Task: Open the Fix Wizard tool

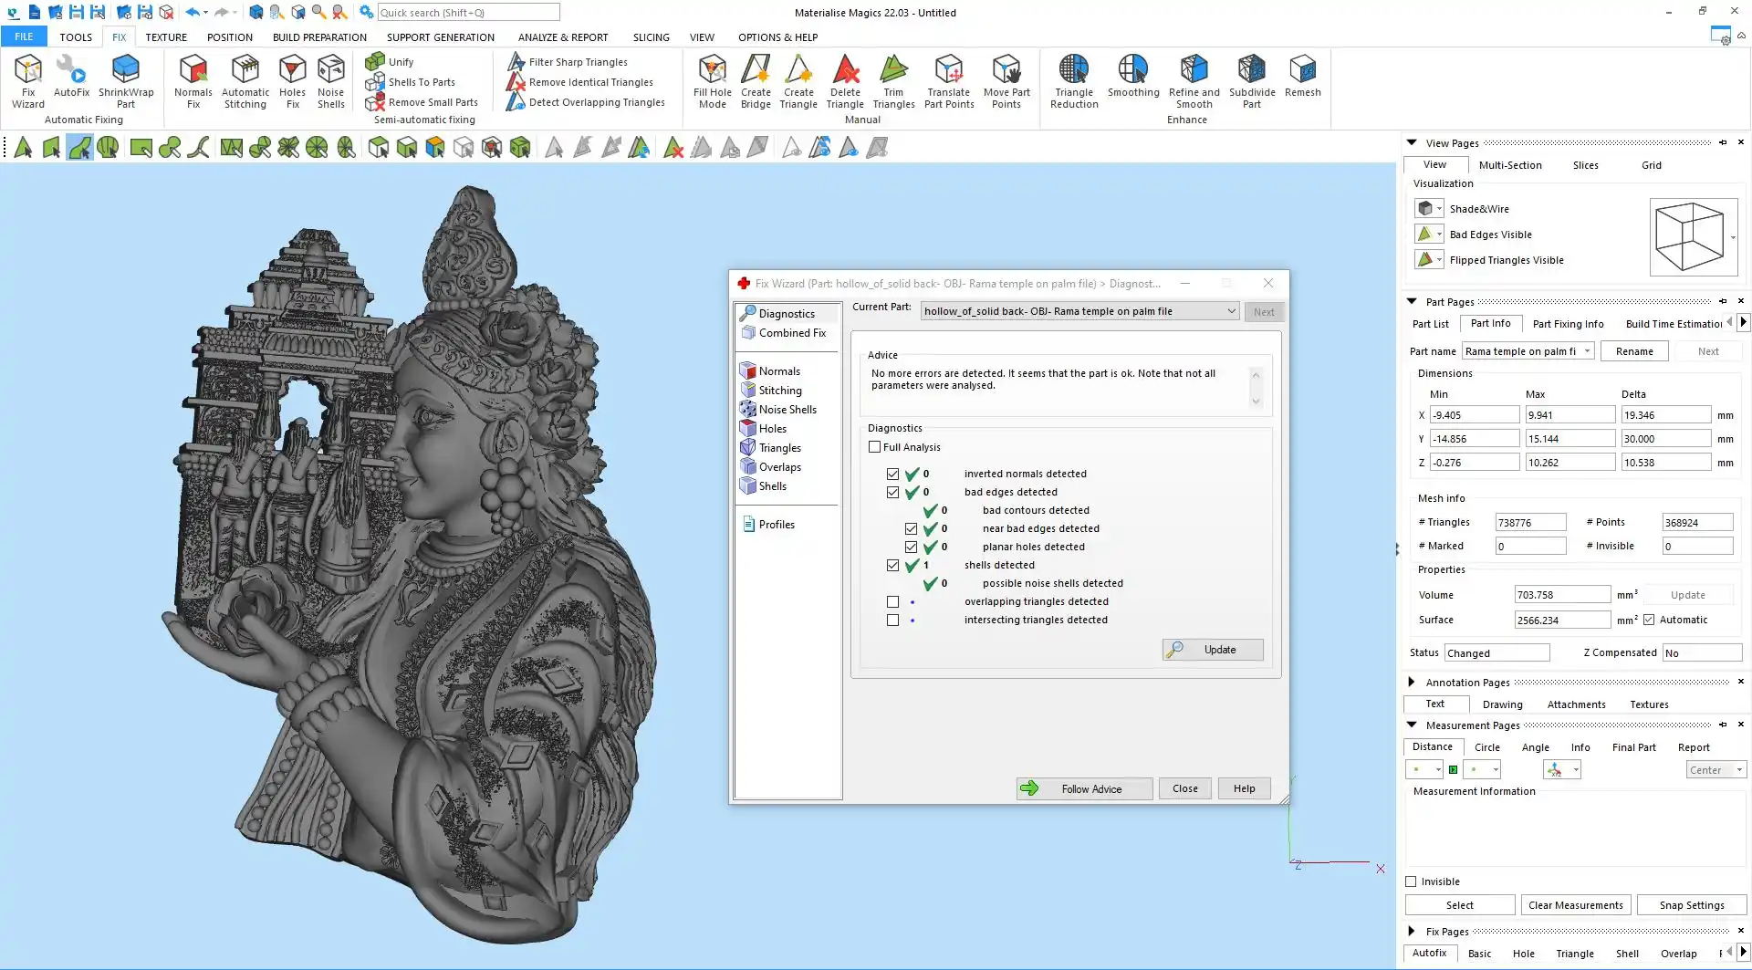Action: [27, 80]
